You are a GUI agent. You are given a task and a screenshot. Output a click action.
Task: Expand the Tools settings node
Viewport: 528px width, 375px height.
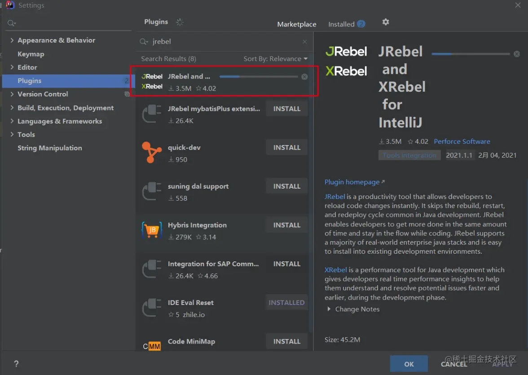pyautogui.click(x=12, y=134)
